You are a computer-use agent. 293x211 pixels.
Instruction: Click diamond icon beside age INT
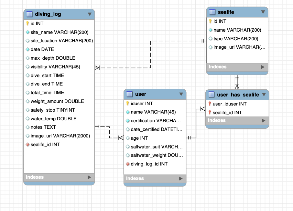tap(128, 138)
